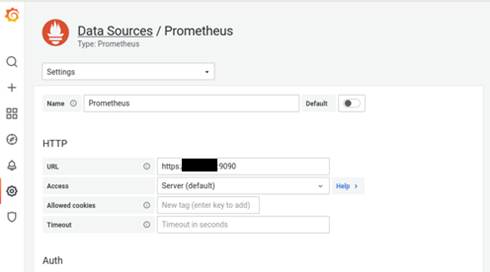Open the Search icon in sidebar
Viewport: 490px width, 272px height.
[12, 62]
